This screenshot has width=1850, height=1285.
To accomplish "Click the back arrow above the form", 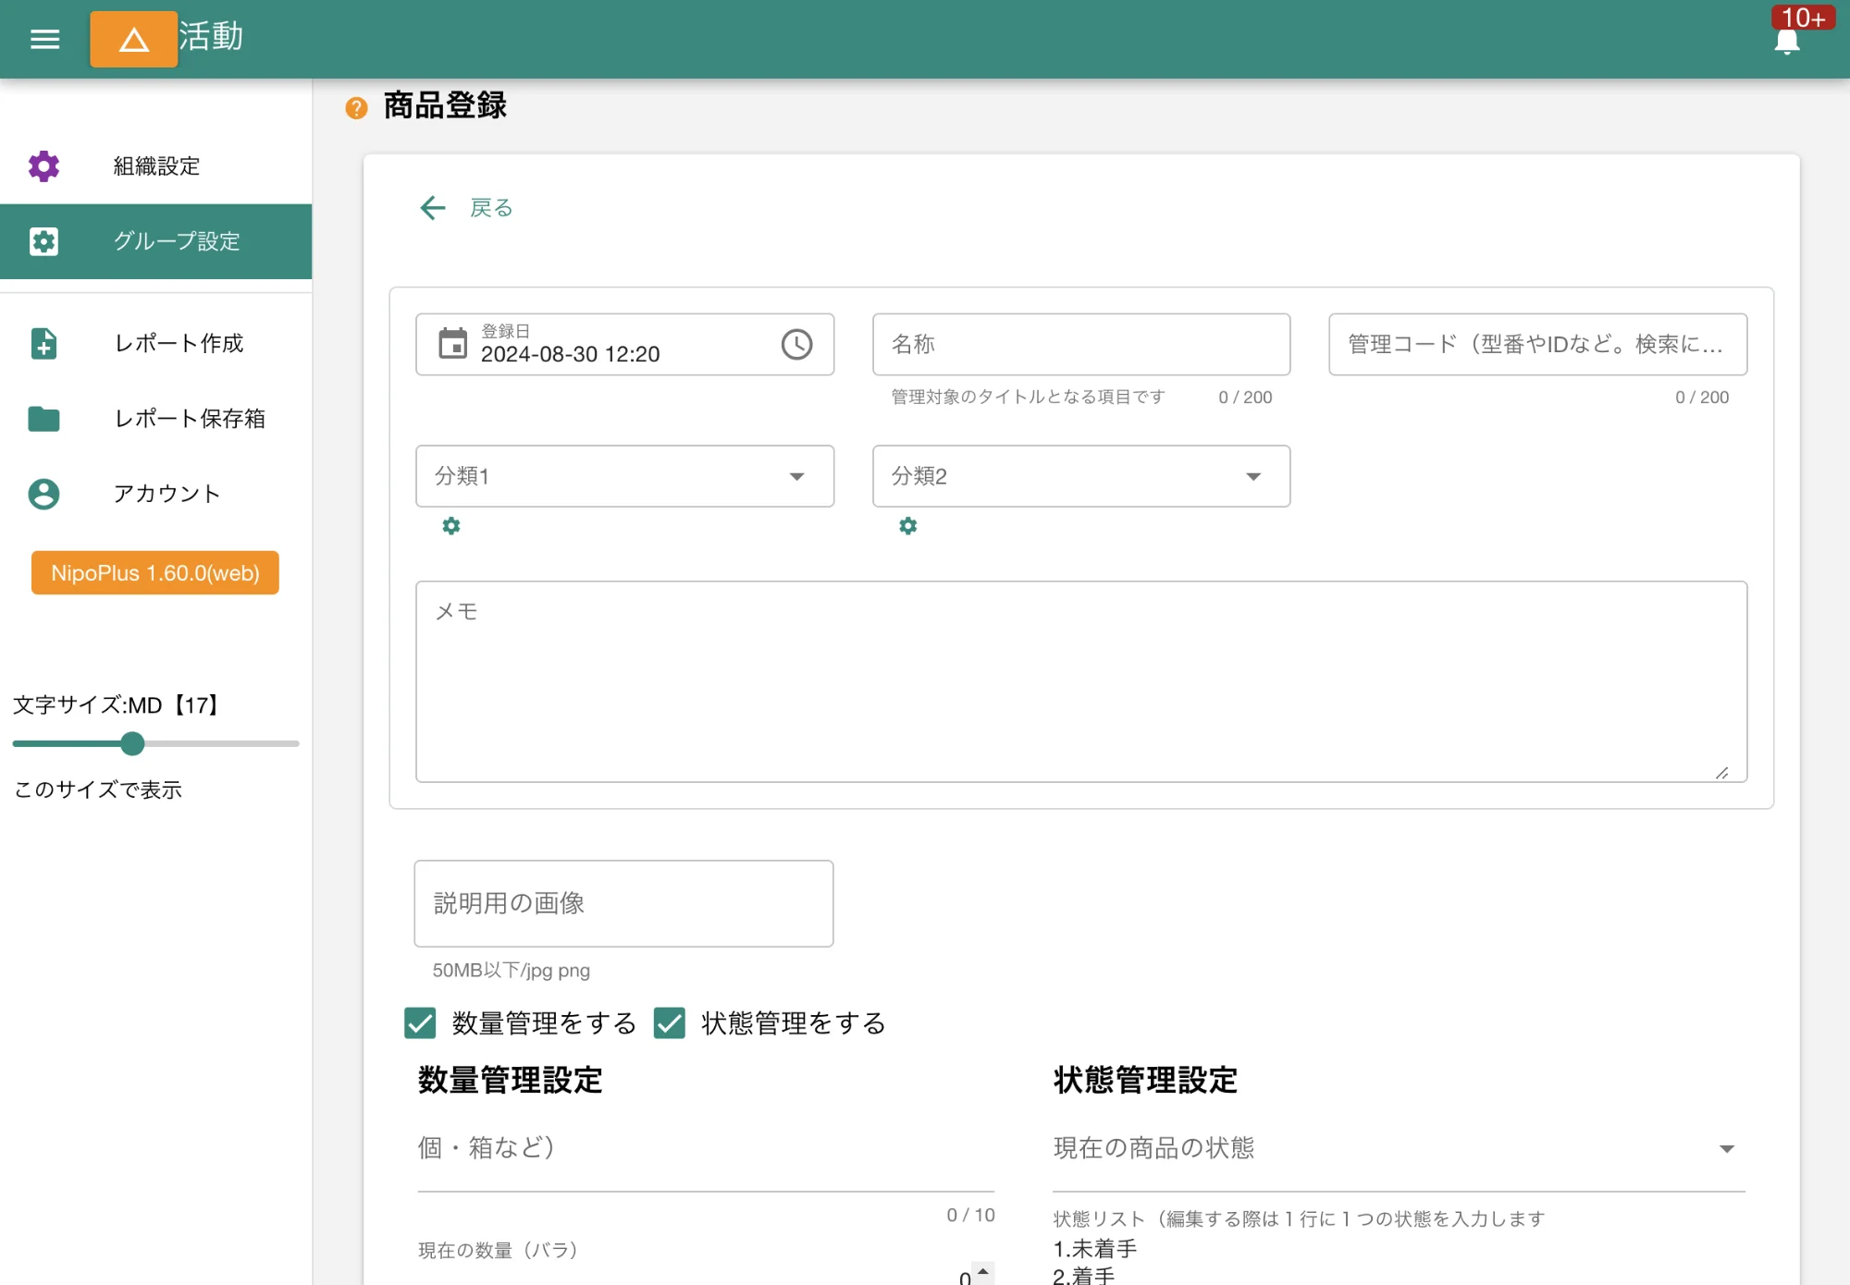I will tap(432, 207).
